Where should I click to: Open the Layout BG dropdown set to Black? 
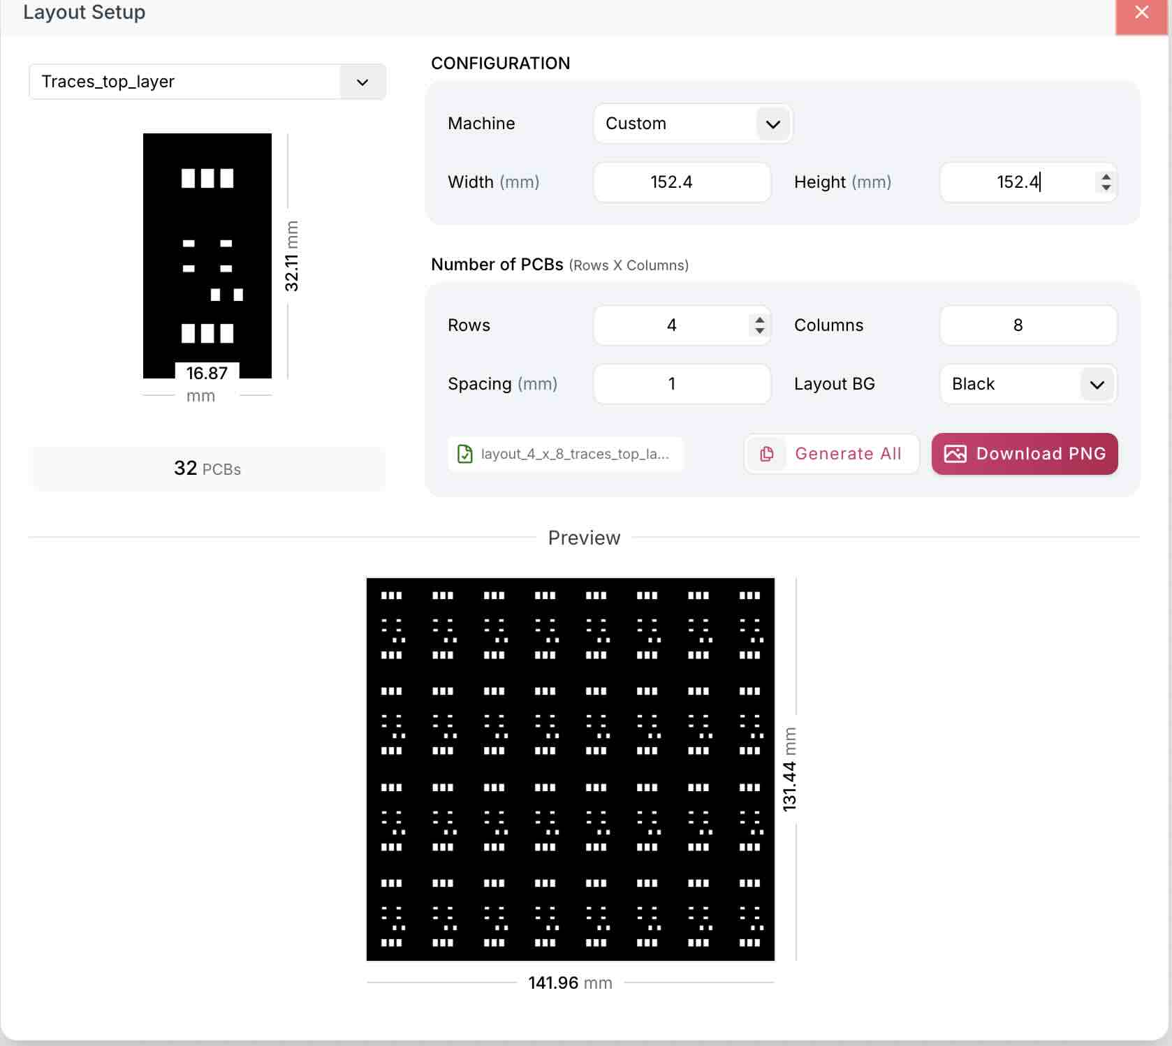pyautogui.click(x=1027, y=384)
